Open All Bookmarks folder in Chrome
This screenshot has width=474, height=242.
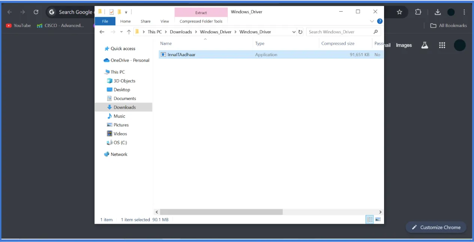tap(449, 25)
